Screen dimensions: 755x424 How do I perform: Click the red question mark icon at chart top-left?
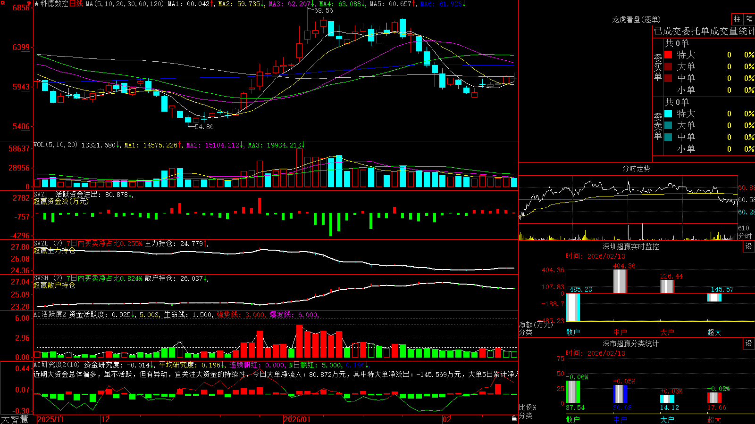point(29,4)
